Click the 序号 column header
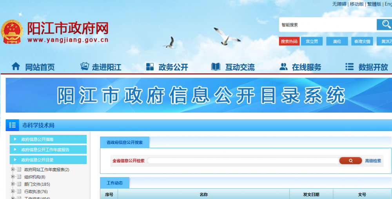Screen dimensions: 392x199 109,195
